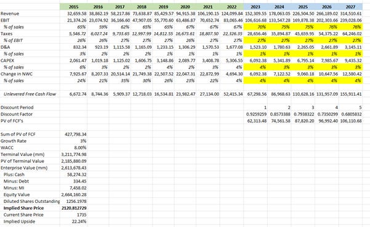Screen dimensions: 370x227
Task: Select the 2023 forecast header cell
Action: click(255, 7)
